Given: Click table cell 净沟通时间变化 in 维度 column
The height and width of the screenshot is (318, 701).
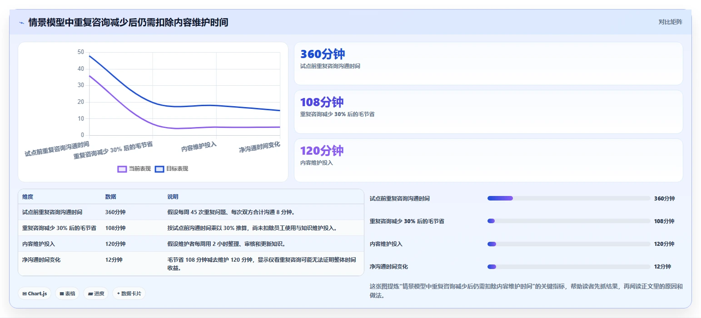Looking at the screenshot, I should (x=41, y=260).
